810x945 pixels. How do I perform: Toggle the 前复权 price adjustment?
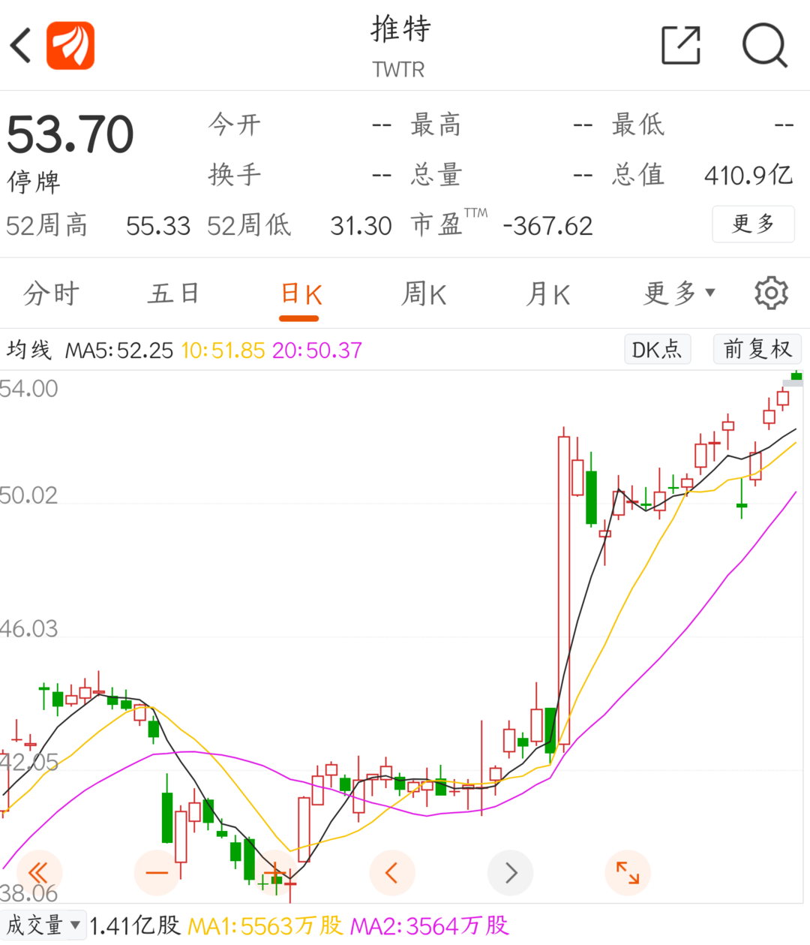click(757, 349)
